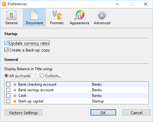Click Factory Settings button
The height and width of the screenshot is (122, 153).
24,112
